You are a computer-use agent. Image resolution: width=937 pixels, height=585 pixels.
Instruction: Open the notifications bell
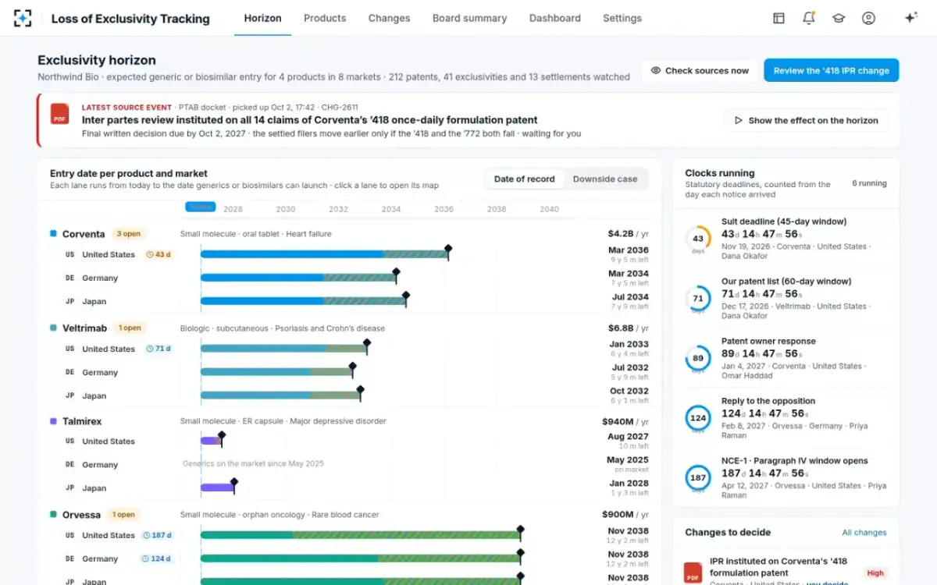(x=809, y=18)
